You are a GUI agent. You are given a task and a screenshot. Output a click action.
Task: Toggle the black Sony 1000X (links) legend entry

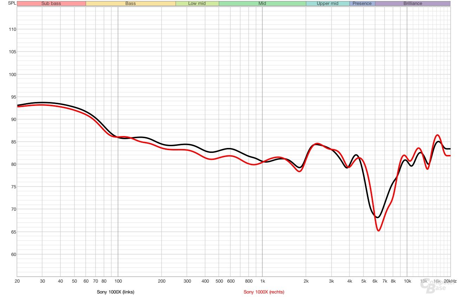click(x=116, y=292)
